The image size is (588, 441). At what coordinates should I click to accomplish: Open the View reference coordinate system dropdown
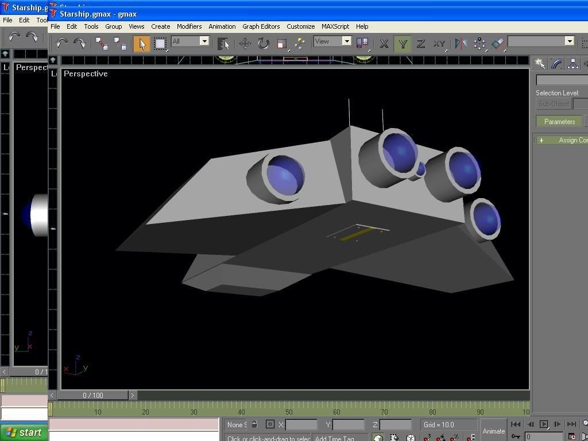pyautogui.click(x=347, y=41)
